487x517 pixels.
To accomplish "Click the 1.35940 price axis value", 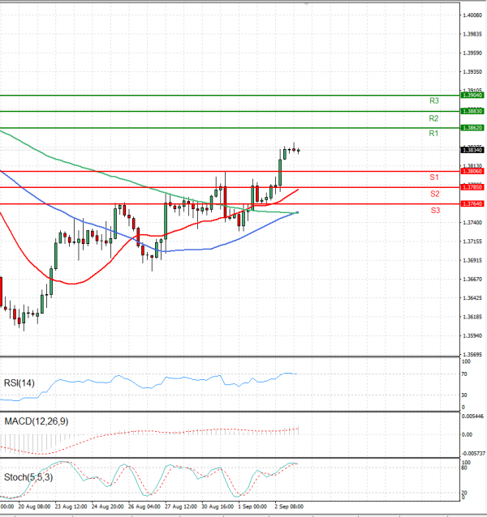I will tap(472, 335).
